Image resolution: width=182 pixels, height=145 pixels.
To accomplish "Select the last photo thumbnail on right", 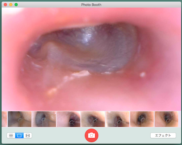I will point(166,119).
